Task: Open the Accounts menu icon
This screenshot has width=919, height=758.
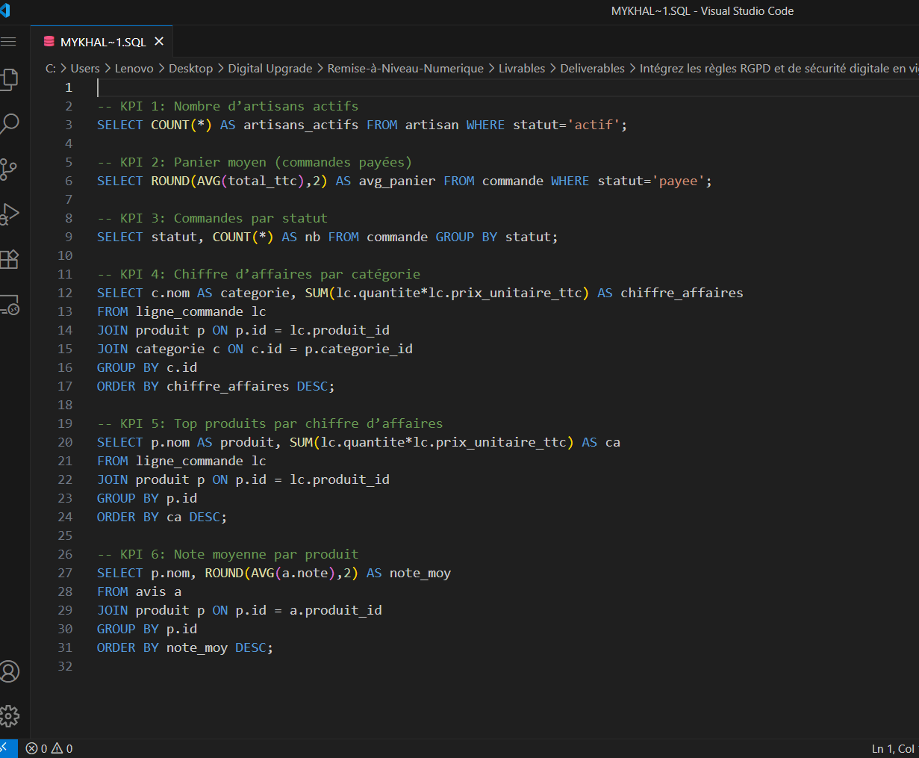Action: [x=9, y=671]
